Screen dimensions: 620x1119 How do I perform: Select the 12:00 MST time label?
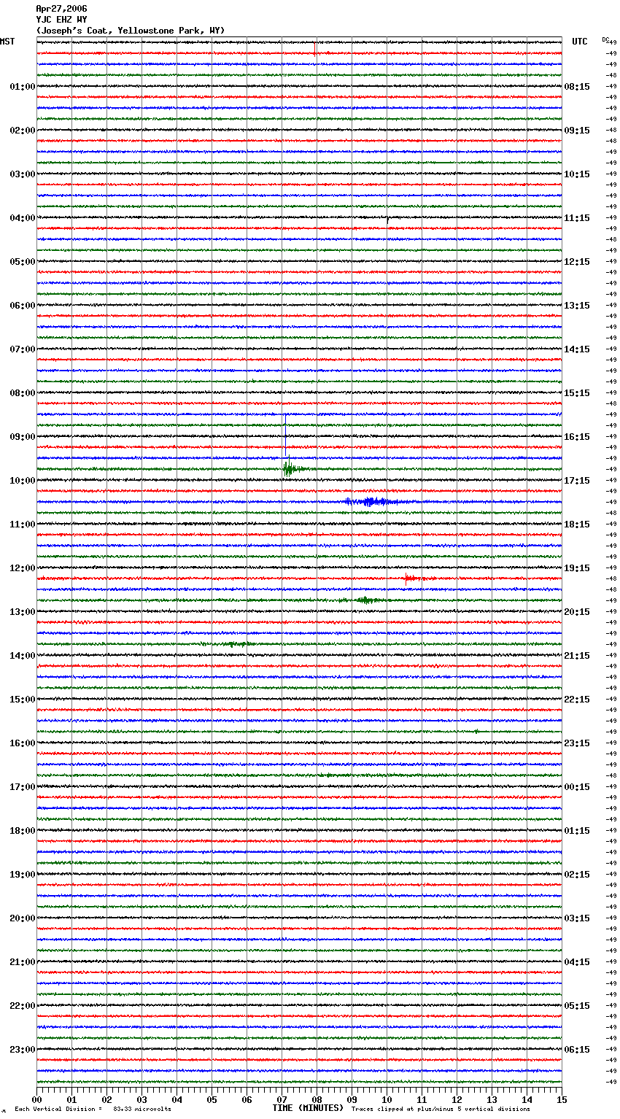click(x=23, y=568)
